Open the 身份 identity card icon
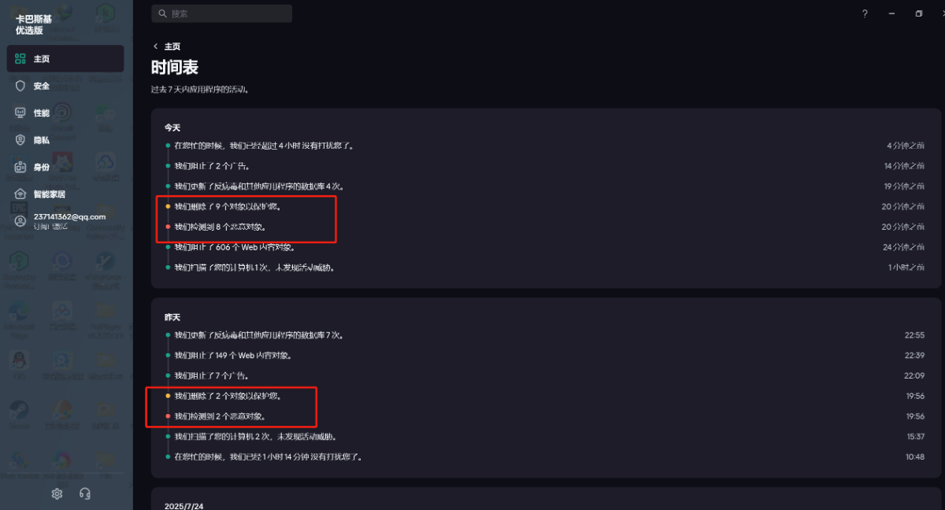945x510 pixels. pos(20,167)
